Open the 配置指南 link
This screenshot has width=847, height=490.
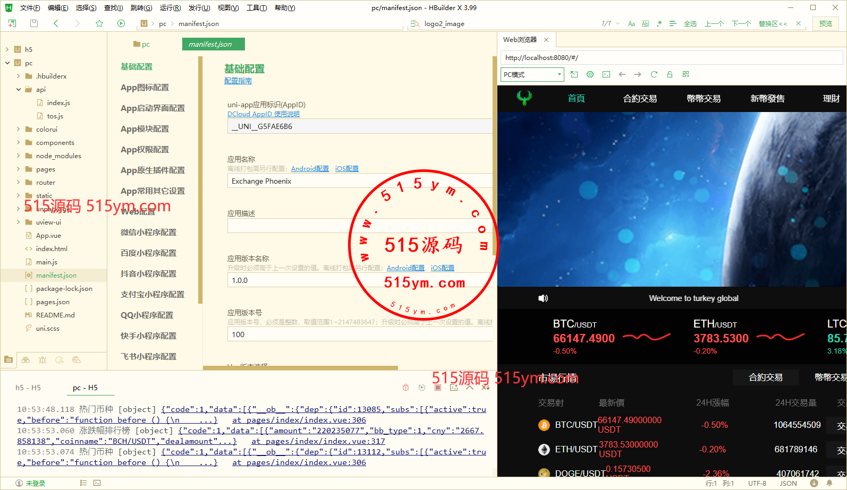tap(238, 81)
